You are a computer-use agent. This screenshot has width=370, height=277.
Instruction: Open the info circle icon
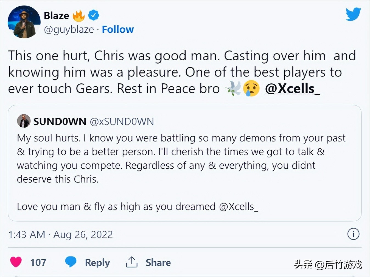pyautogui.click(x=354, y=234)
